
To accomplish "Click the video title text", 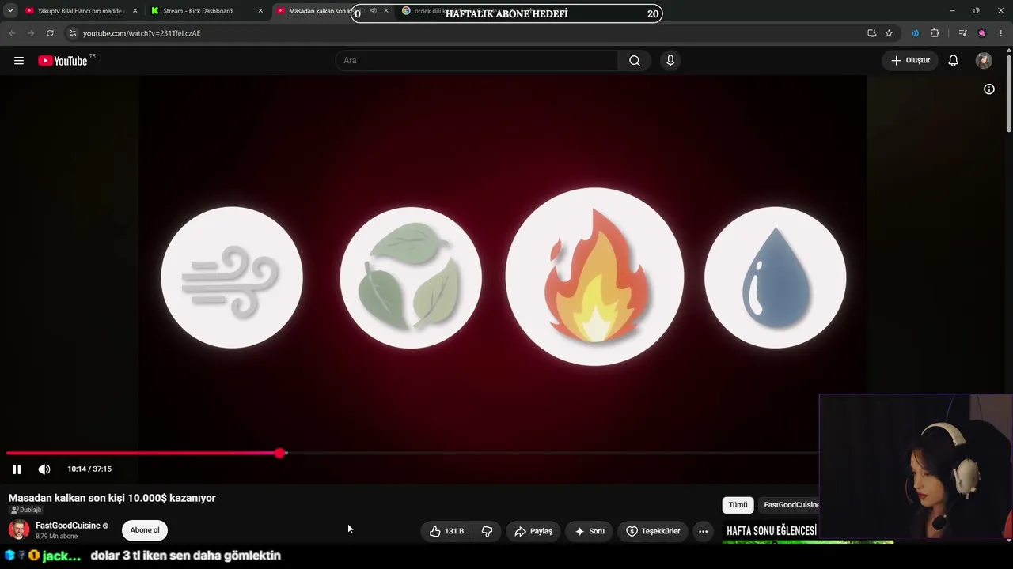I will click(112, 498).
